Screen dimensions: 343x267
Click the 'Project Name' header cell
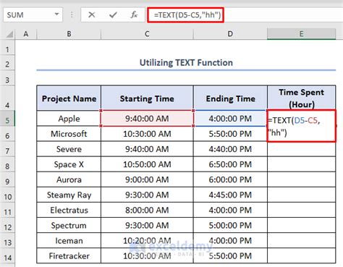(x=69, y=98)
